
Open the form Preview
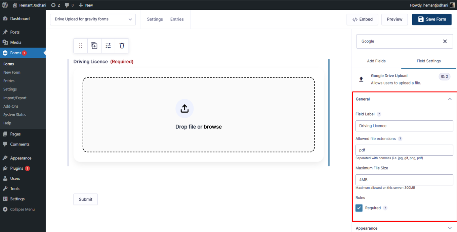[x=394, y=19]
